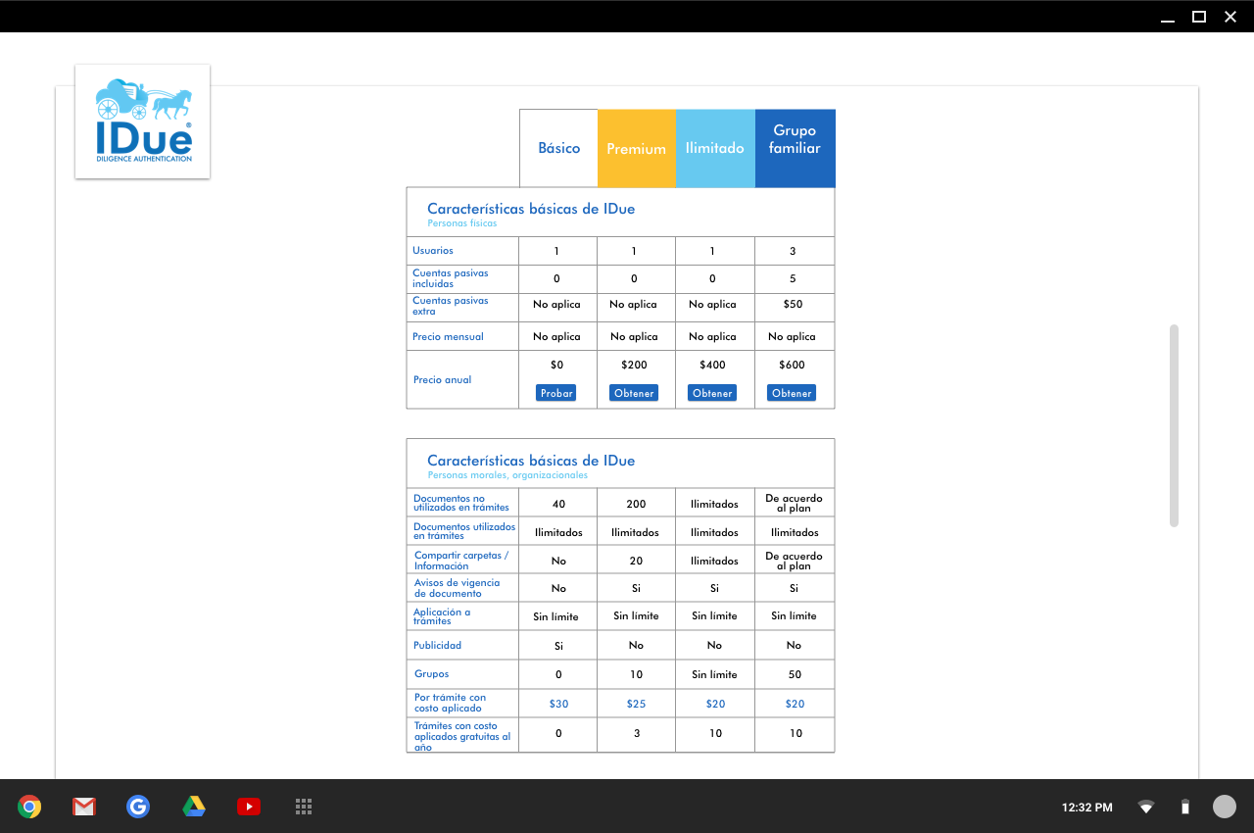1254x833 pixels.
Task: Click Obtener button for $200 plan
Action: click(x=634, y=393)
